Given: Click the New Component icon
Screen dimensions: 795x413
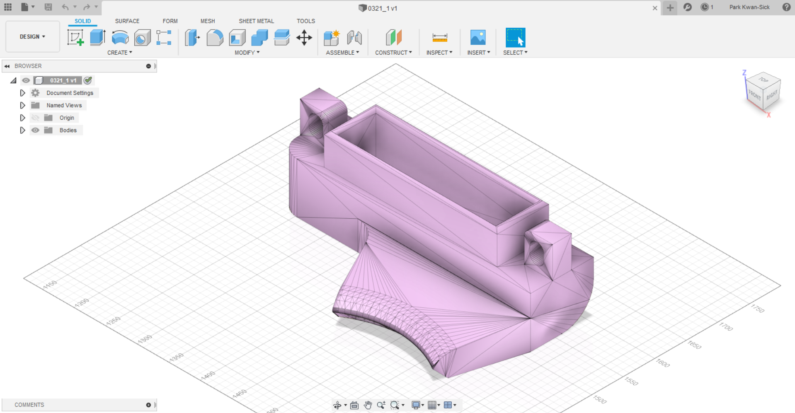Looking at the screenshot, I should [x=332, y=38].
